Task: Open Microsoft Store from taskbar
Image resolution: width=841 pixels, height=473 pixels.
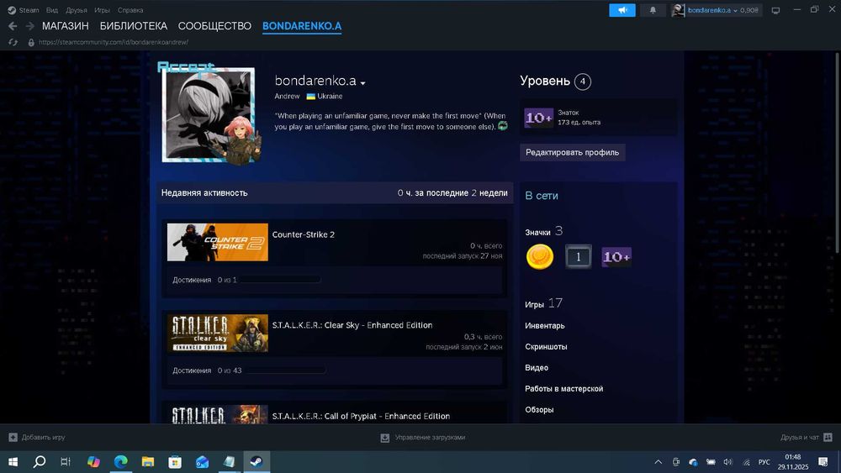Action: coord(175,462)
